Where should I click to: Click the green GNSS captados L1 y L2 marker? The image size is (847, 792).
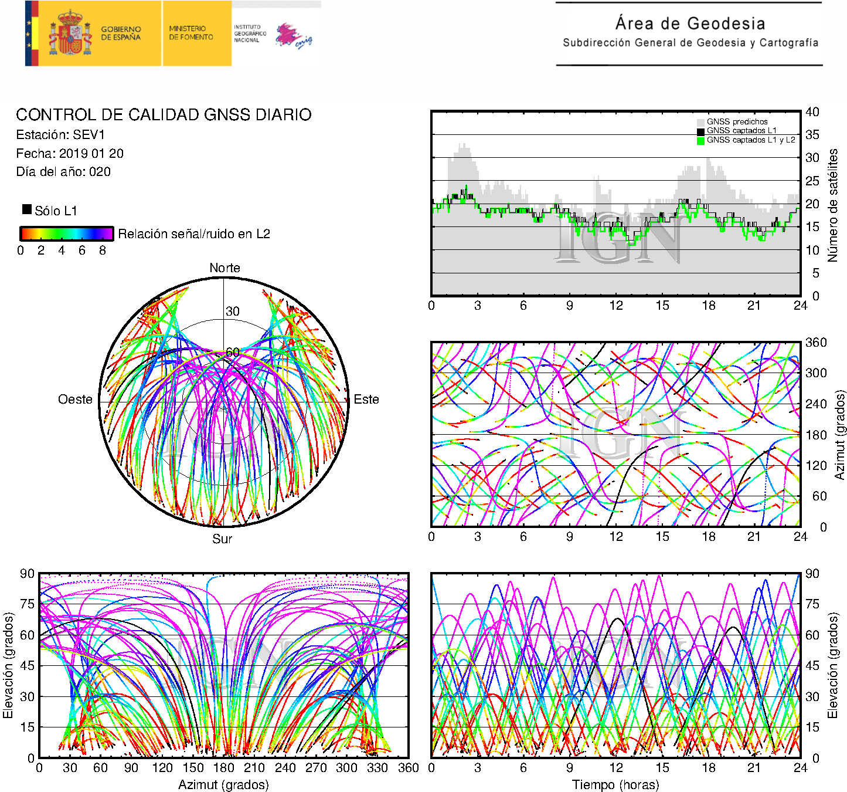700,140
